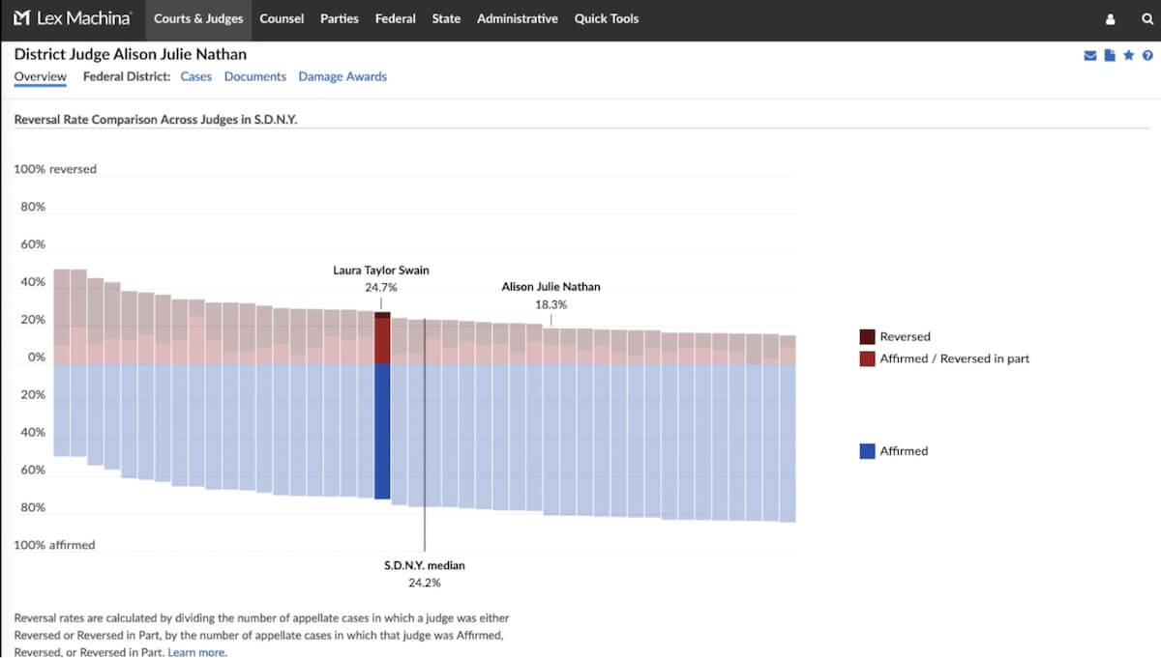Select Laura Taylor Swain's highlighted blue bar
The image size is (1161, 658).
click(382, 431)
